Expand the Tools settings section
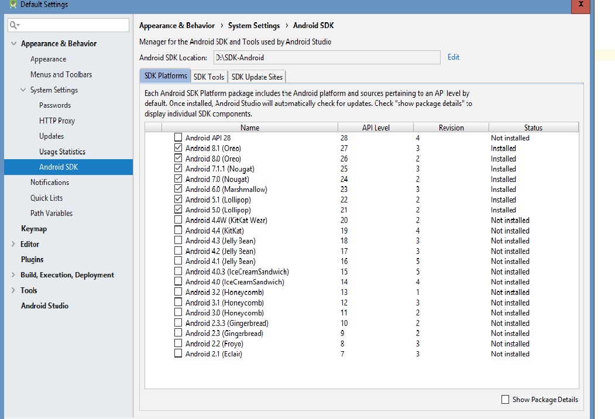 point(13,290)
